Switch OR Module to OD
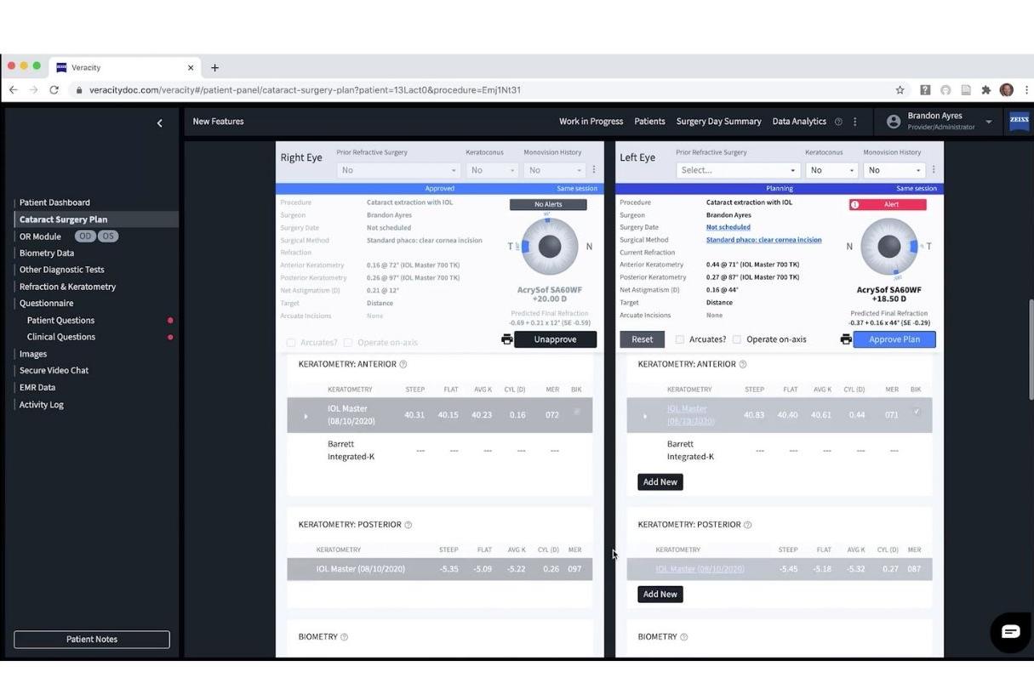This screenshot has height=689, width=1034. 85,236
